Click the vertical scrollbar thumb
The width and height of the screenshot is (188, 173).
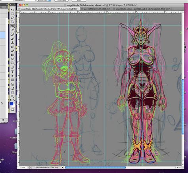pyautogui.click(x=183, y=107)
